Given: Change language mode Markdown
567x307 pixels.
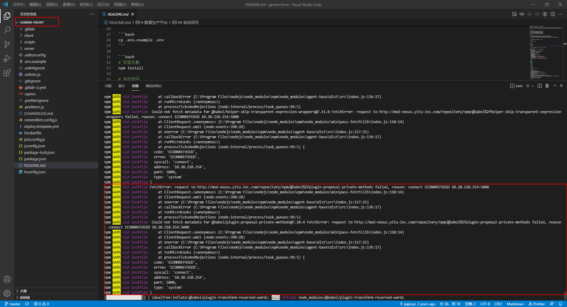Looking at the screenshot, I should click(515, 304).
